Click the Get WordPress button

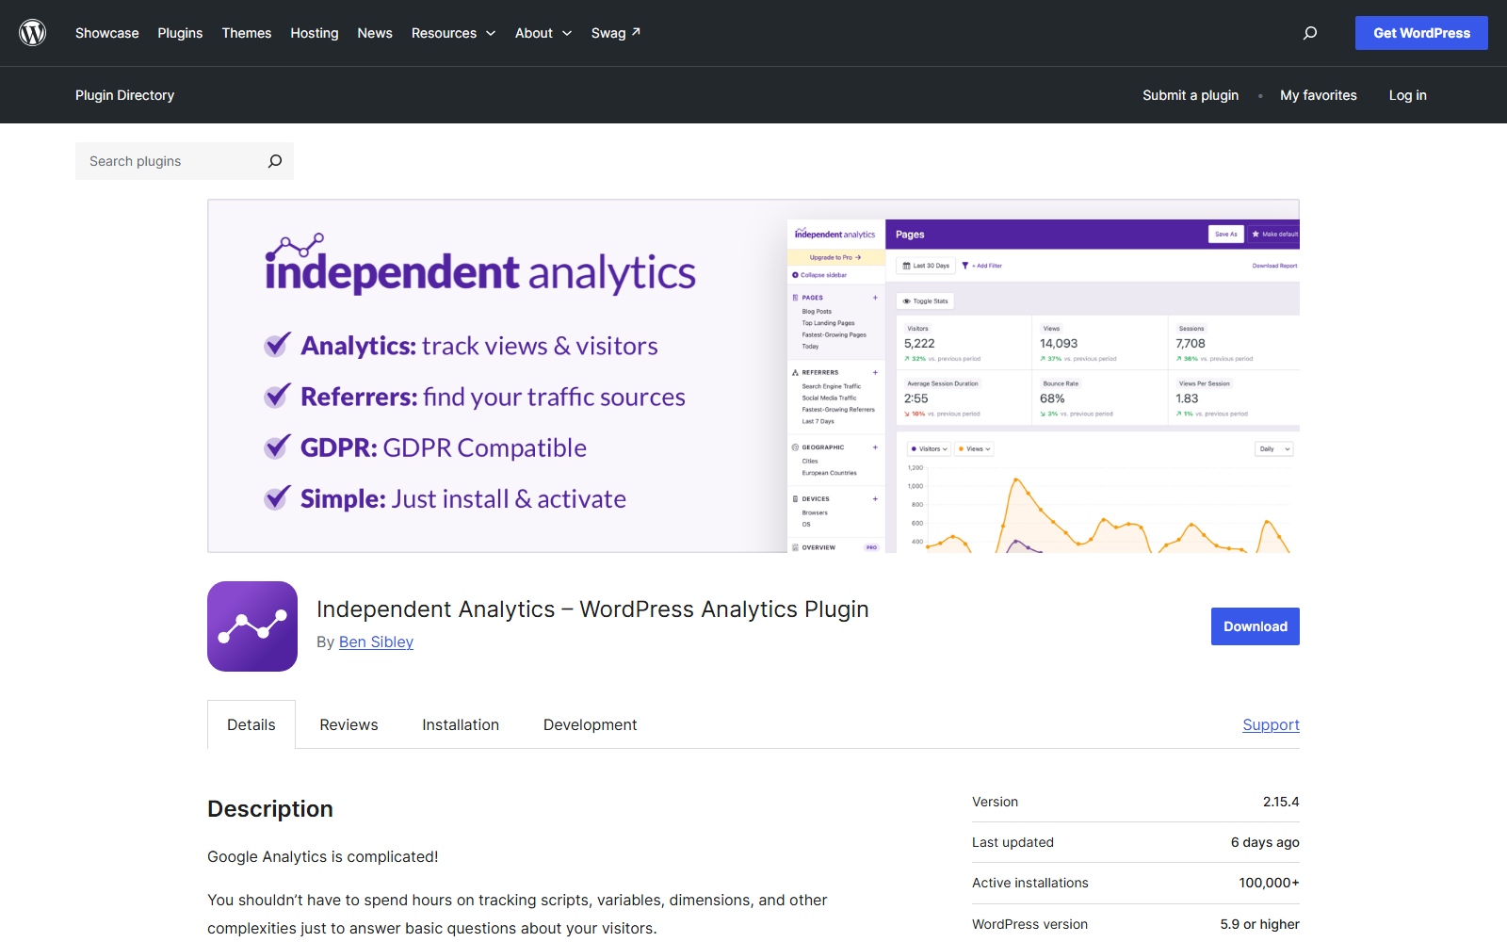click(1421, 33)
